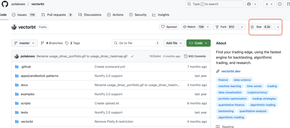The height and width of the screenshot is (128, 290).
Task: Click the scripts folder icon
Action: tap(17, 103)
